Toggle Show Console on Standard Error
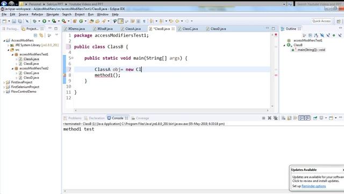 tap(307, 118)
